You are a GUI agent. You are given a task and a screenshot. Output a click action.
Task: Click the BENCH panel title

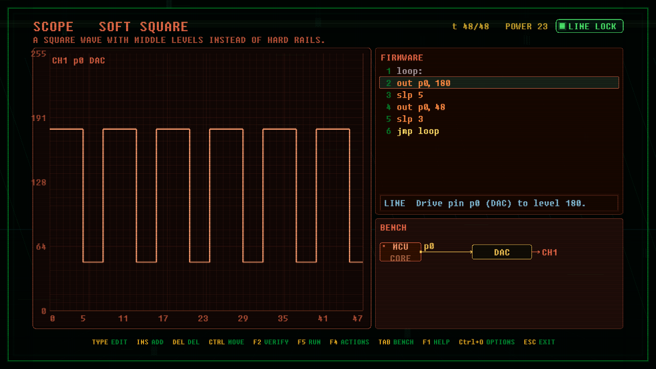click(394, 228)
